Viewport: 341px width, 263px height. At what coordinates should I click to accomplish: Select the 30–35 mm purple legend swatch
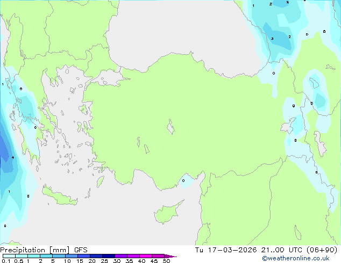(x=121, y=256)
